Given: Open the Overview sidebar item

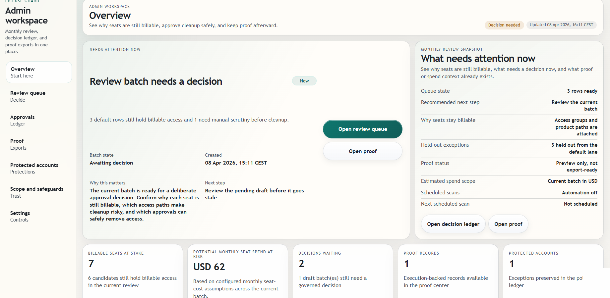Looking at the screenshot, I should [x=39, y=72].
